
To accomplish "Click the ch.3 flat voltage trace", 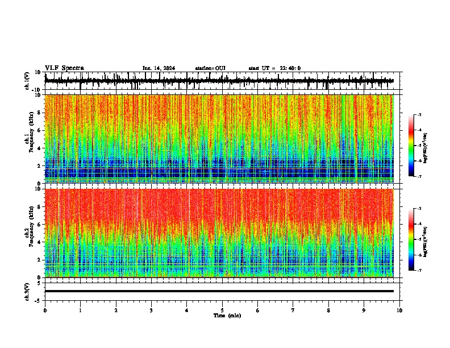I will pyautogui.click(x=219, y=291).
